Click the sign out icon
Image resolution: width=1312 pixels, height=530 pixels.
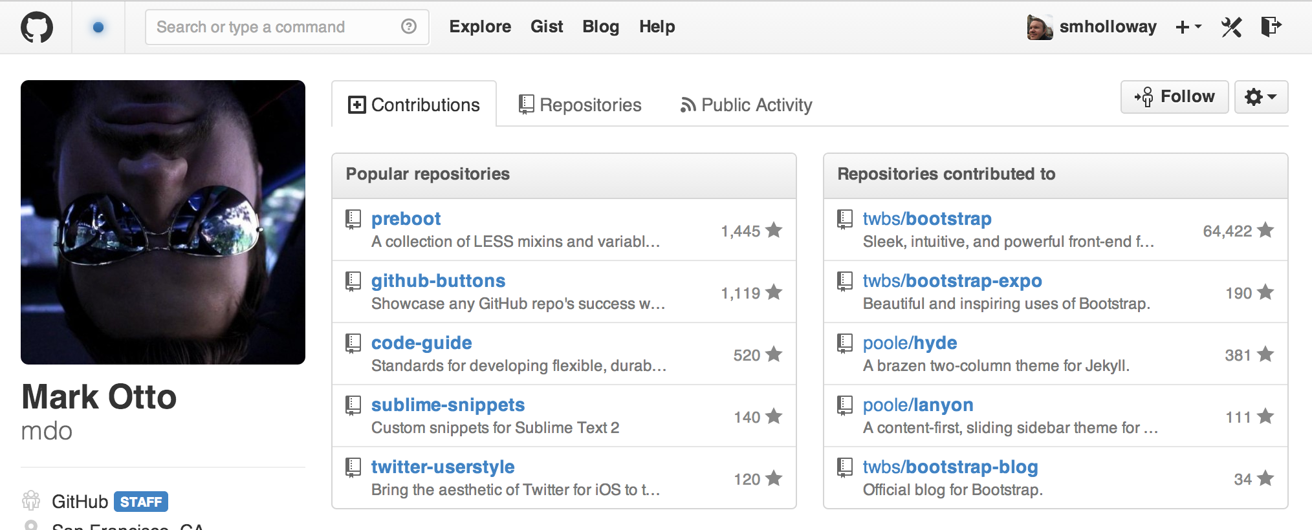click(1271, 26)
